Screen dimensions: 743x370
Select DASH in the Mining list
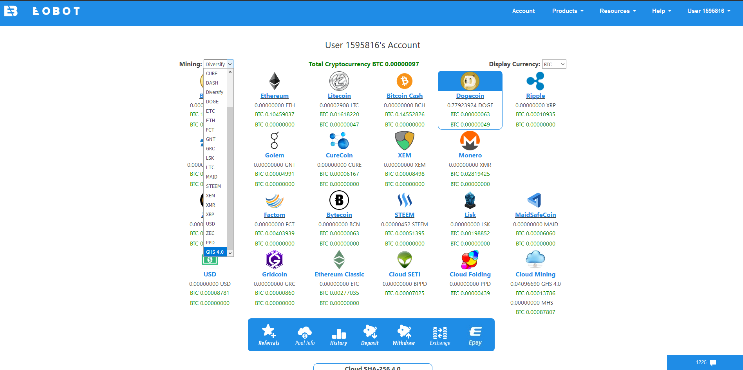click(x=215, y=83)
